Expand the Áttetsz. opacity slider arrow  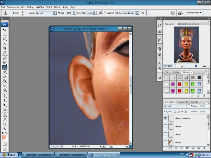coord(74,13)
